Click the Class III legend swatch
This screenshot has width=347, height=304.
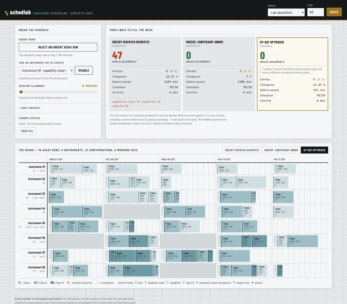[x=52, y=283]
